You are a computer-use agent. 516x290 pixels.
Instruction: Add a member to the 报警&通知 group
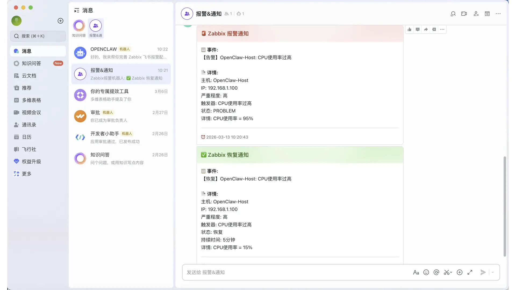click(476, 14)
